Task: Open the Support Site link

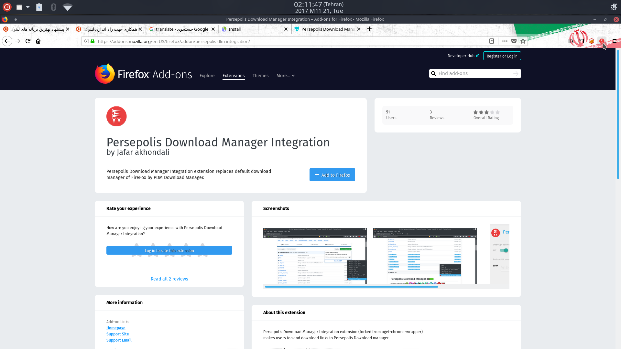Action: [x=117, y=334]
